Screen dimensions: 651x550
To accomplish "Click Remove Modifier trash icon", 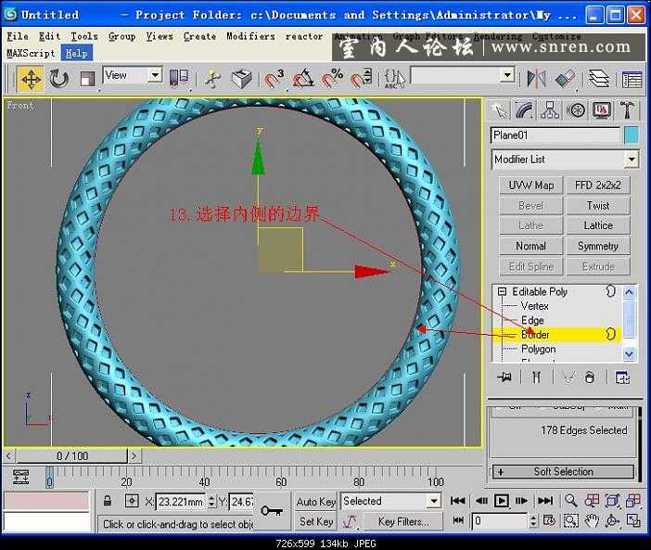I will [x=589, y=377].
